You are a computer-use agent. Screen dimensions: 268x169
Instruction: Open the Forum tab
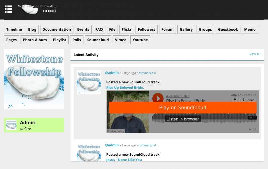[167, 29]
